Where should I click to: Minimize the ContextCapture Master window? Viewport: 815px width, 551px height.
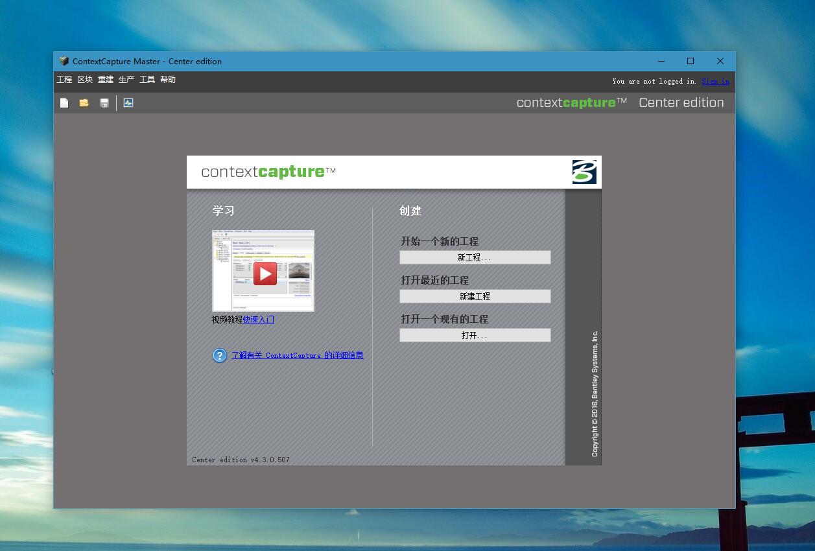click(661, 61)
